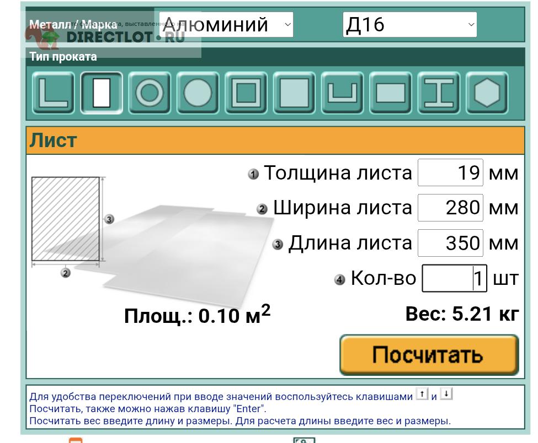Select the solid square bar icon
Screen dimensions: 538x443
pos(295,93)
